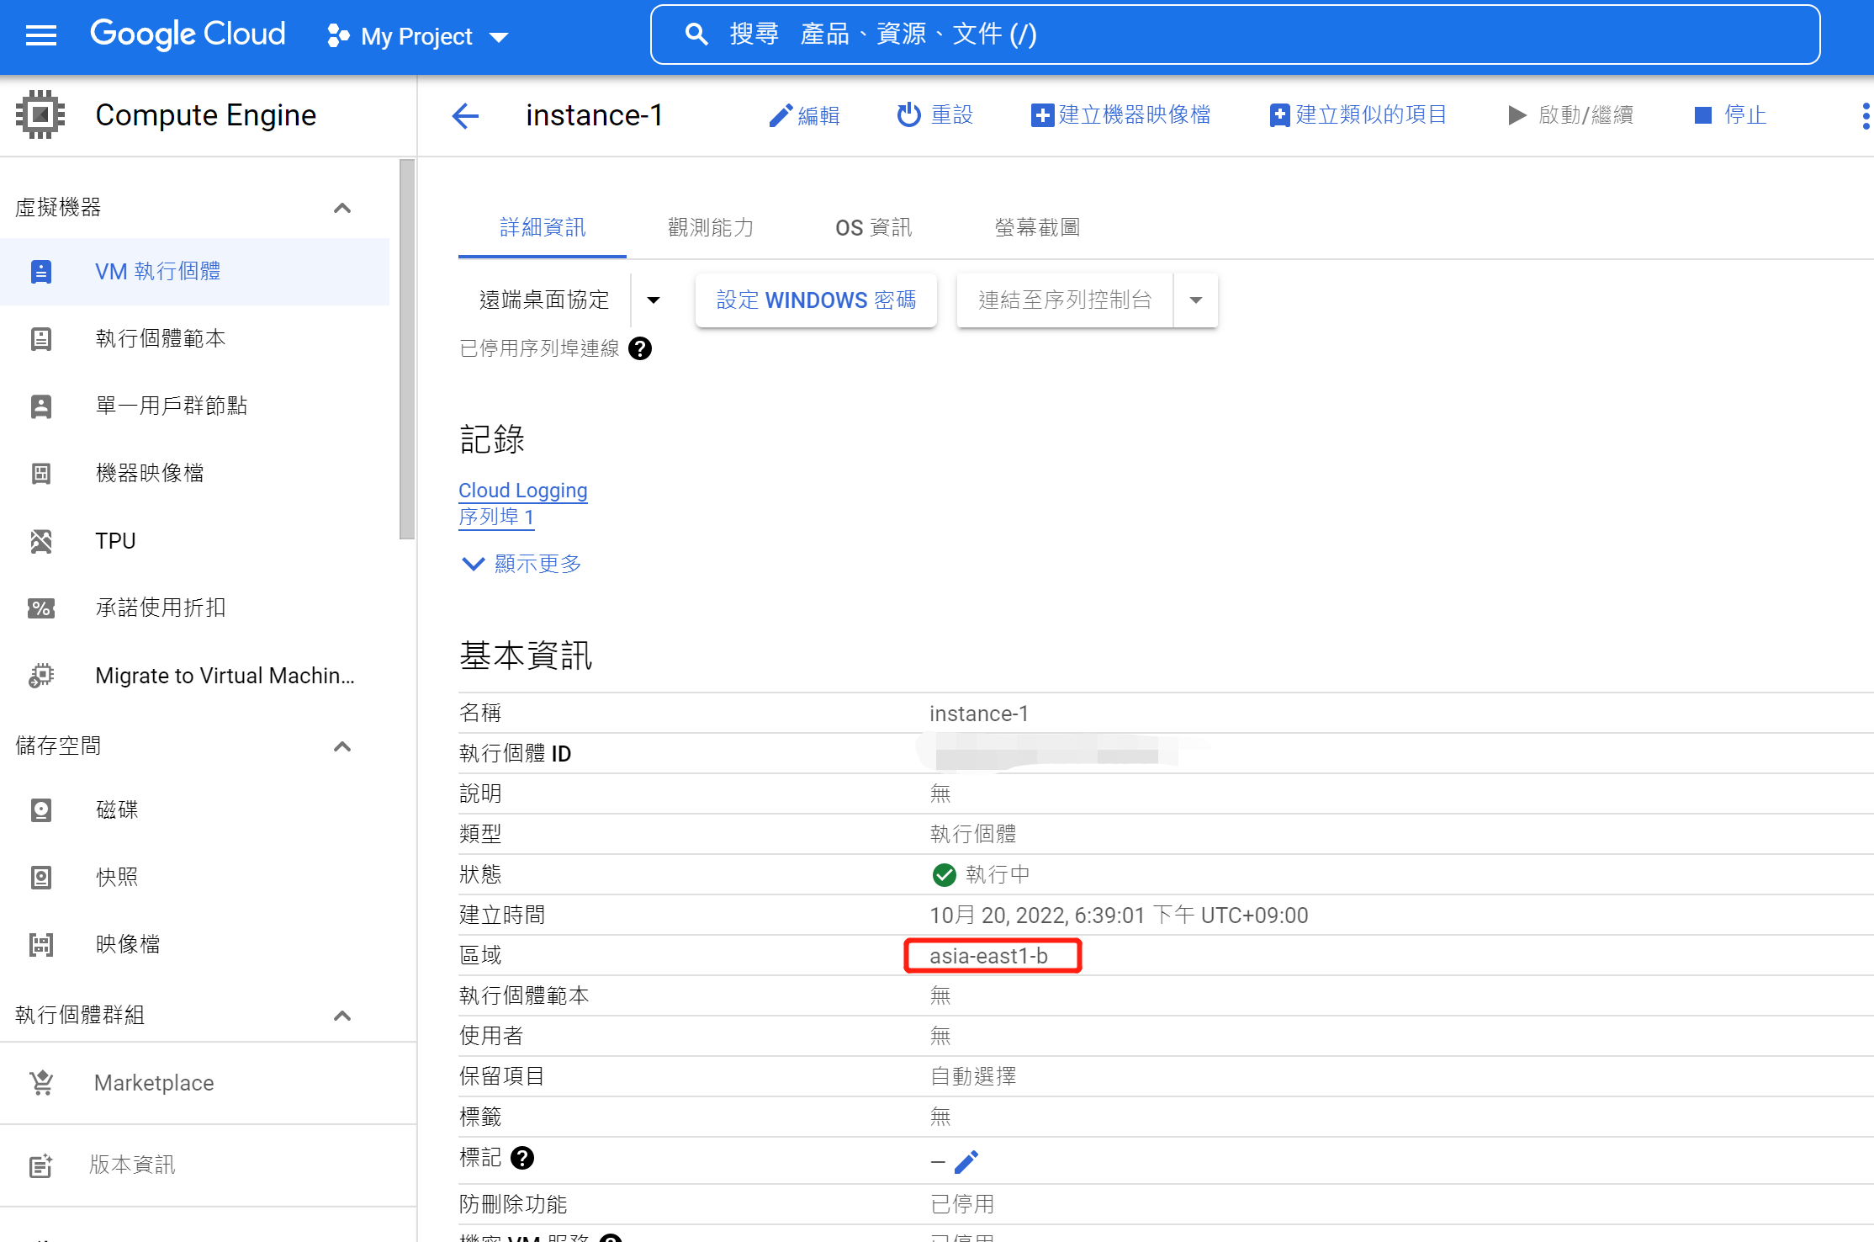Edit 標記 using the pencil icon
1874x1242 pixels.
(x=966, y=1161)
